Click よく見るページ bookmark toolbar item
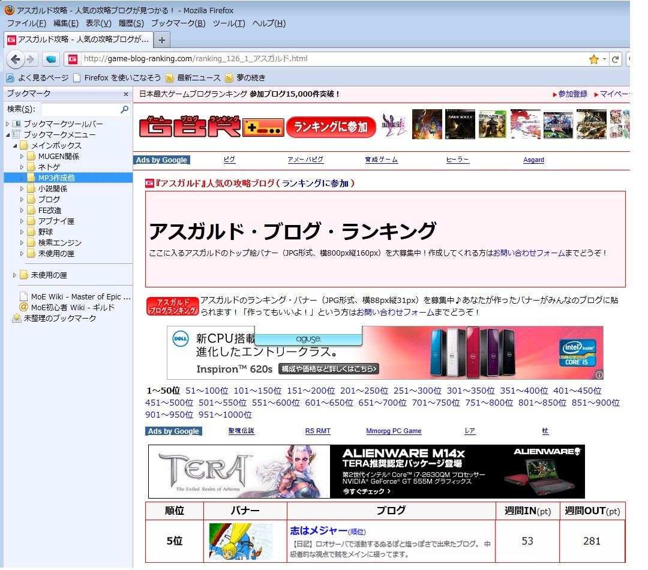Screen dimensions: 648x570 coord(37,78)
